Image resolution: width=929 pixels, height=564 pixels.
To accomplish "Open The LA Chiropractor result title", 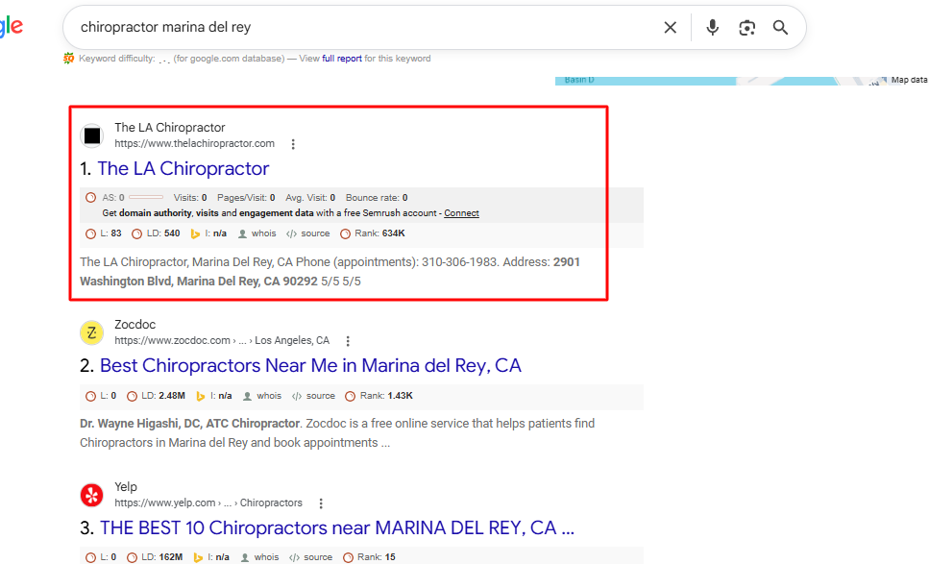I will coord(183,169).
